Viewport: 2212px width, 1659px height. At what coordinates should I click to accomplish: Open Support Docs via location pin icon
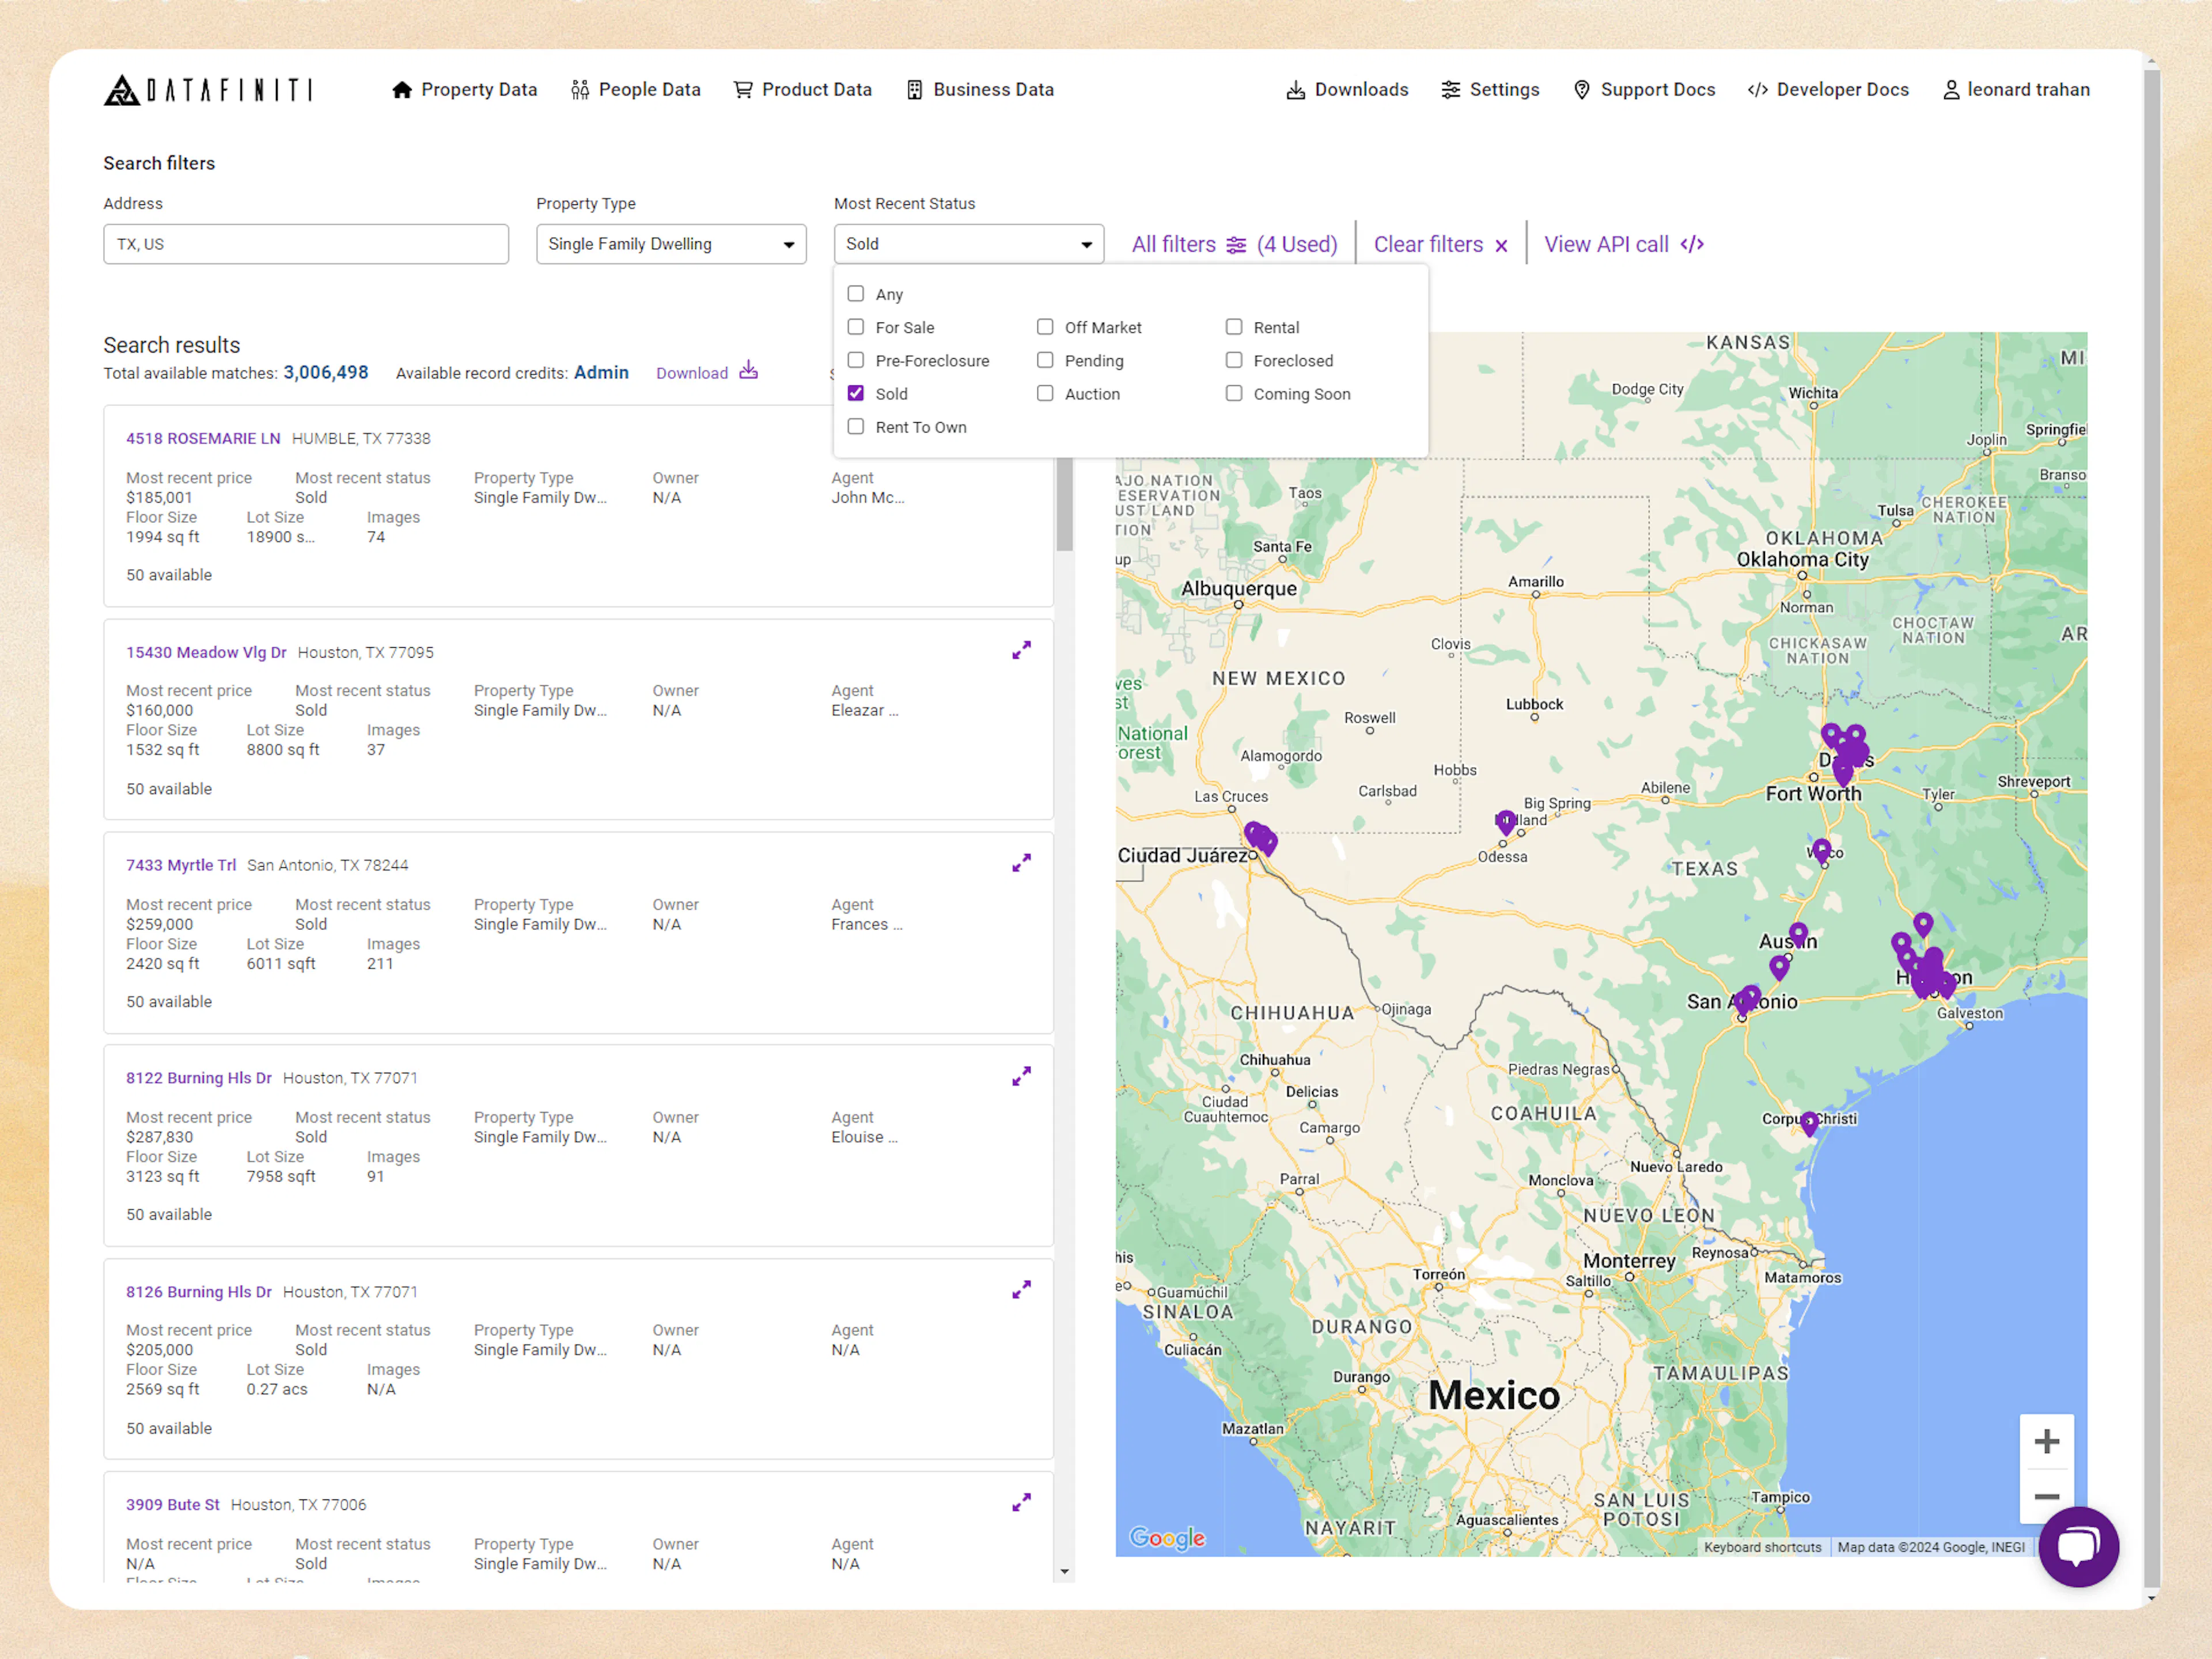click(x=1582, y=90)
